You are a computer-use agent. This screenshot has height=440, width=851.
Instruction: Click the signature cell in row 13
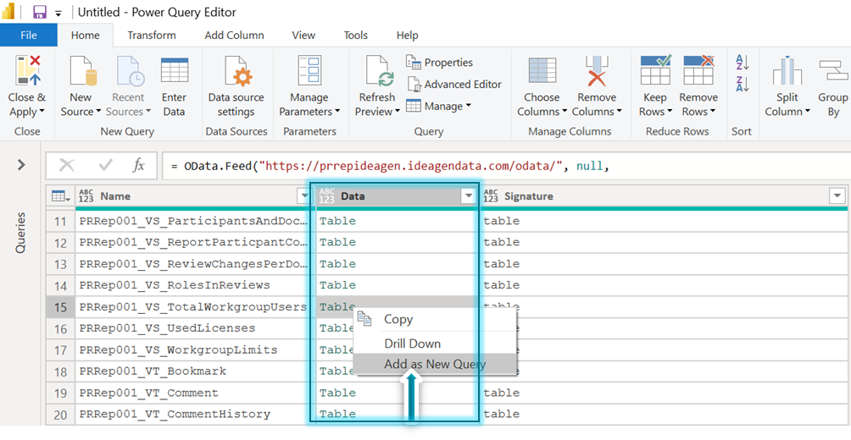pos(663,264)
